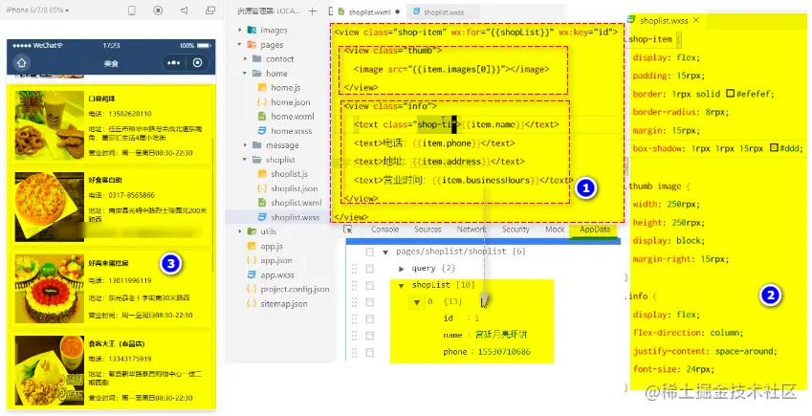This screenshot has width=812, height=416.
Task: Tick checkbox beside phone row in AppData
Action: [x=370, y=352]
